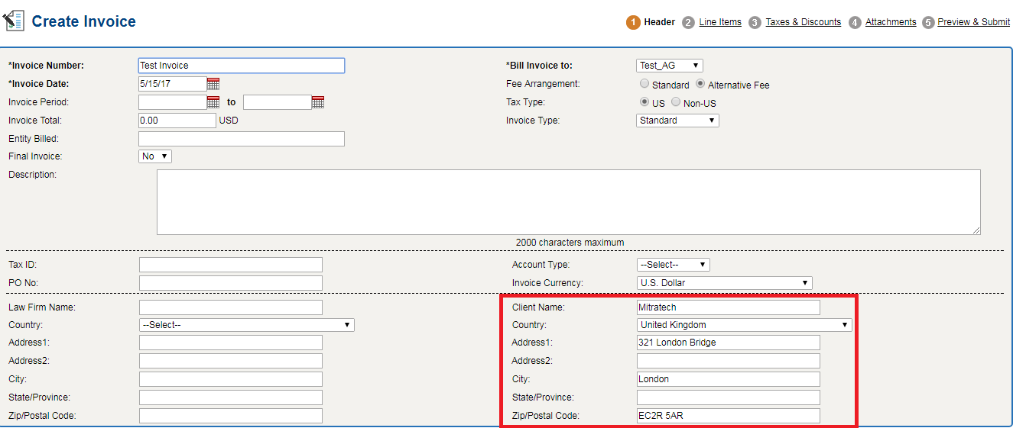
Task: Click the step 5 number circle
Action: pos(928,22)
